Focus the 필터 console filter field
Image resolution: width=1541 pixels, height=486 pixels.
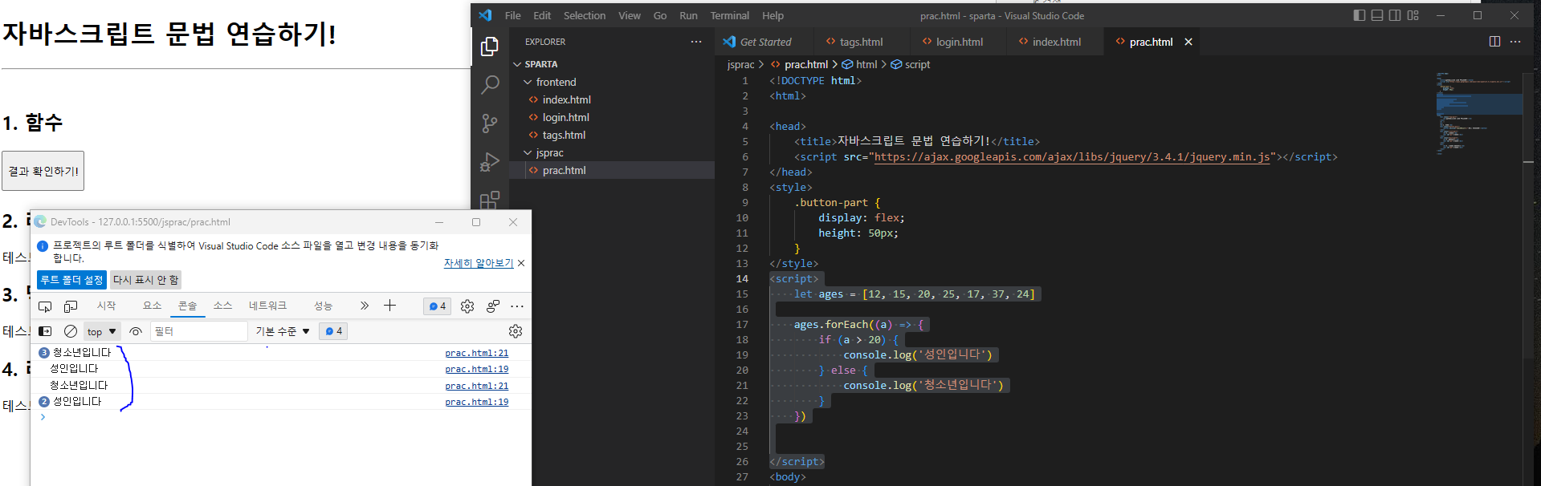pyautogui.click(x=199, y=331)
